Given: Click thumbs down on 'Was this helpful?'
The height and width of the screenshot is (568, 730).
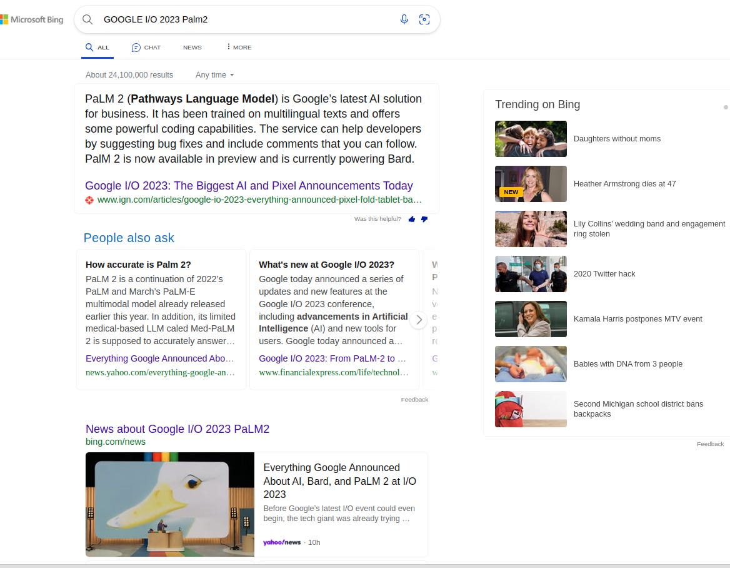Looking at the screenshot, I should click(x=424, y=219).
